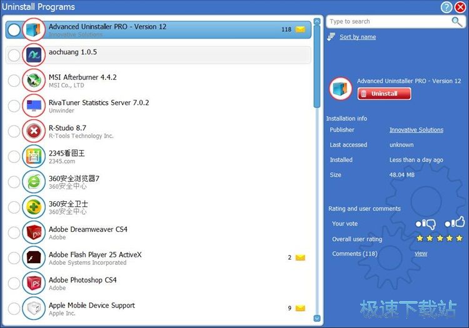Close the Uninstall Programs window
The image size is (469, 328).
pos(460,7)
